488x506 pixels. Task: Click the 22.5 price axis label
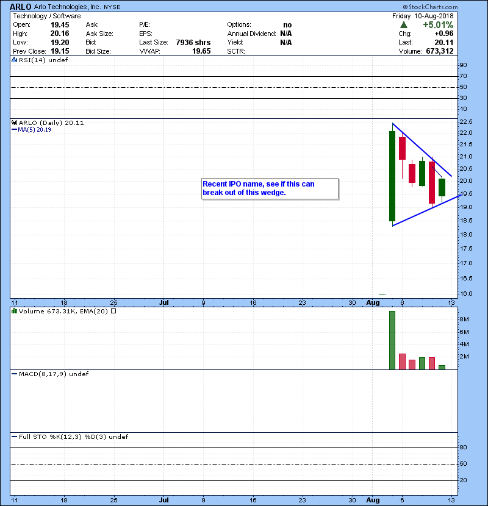(465, 122)
